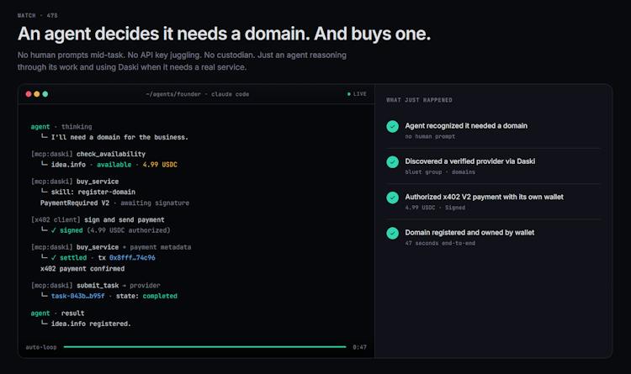Click the yellow dot in the terminal title bar
631x374 pixels.
37,94
